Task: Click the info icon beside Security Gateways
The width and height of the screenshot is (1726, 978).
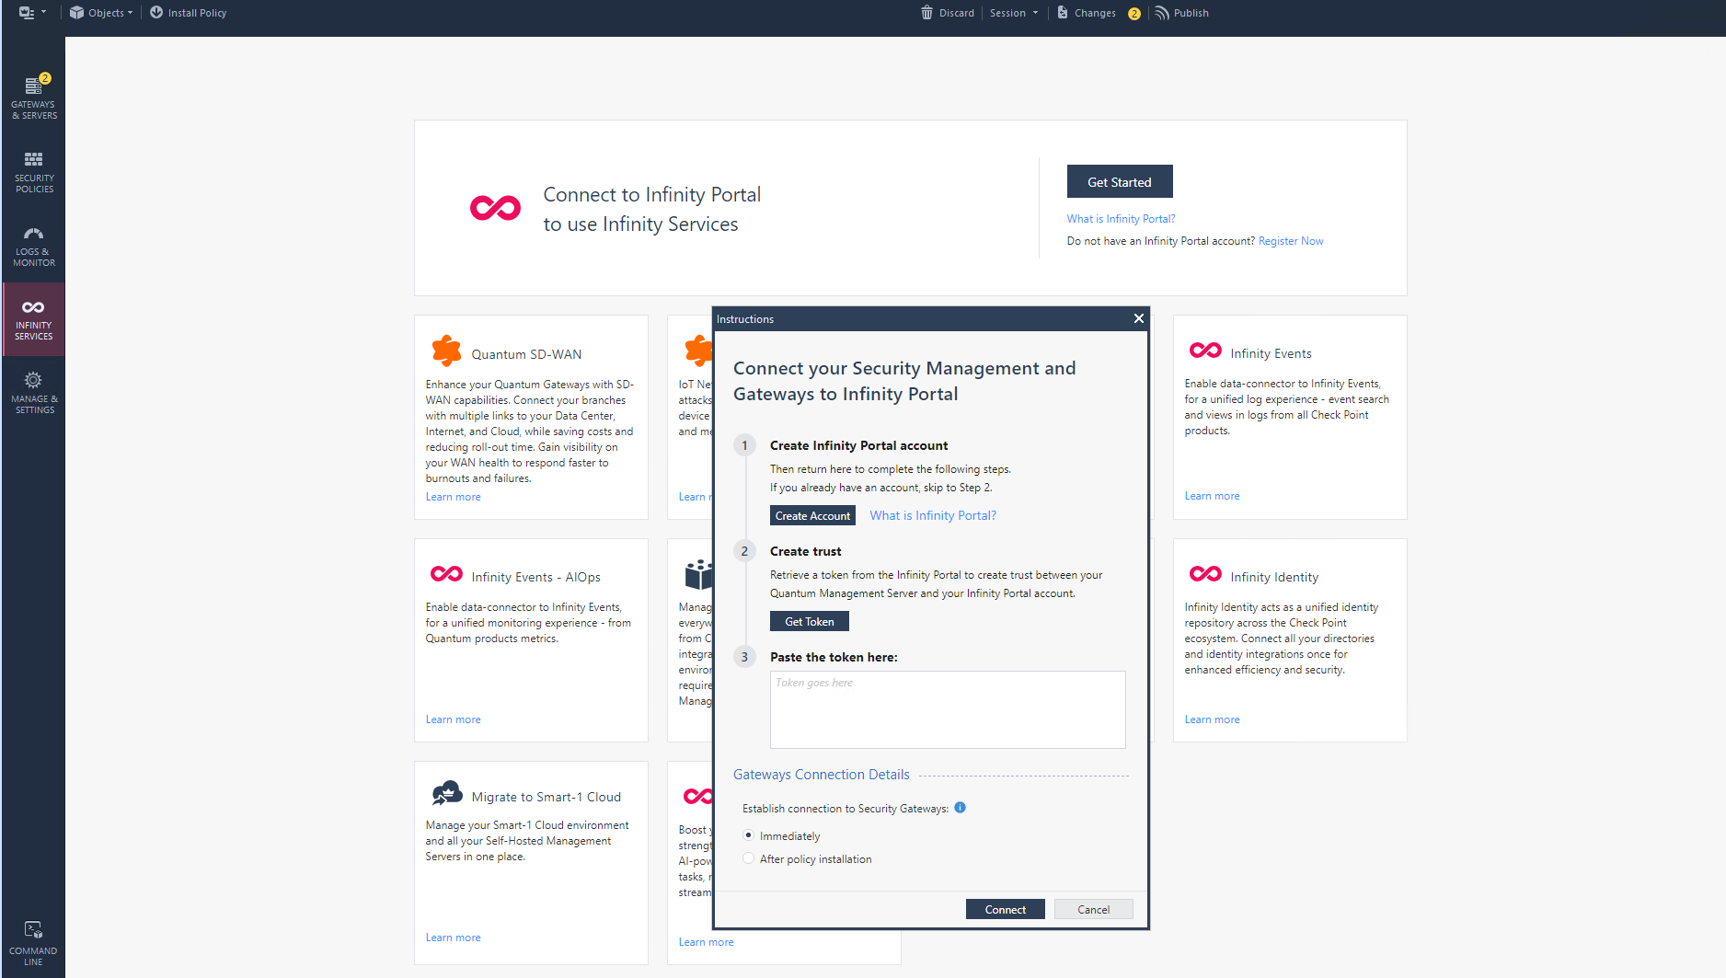Action: pyautogui.click(x=960, y=808)
